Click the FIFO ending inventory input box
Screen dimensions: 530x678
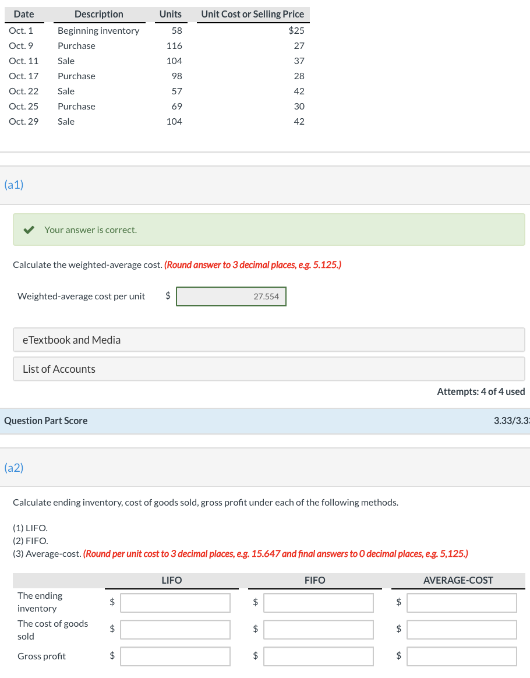tap(318, 602)
